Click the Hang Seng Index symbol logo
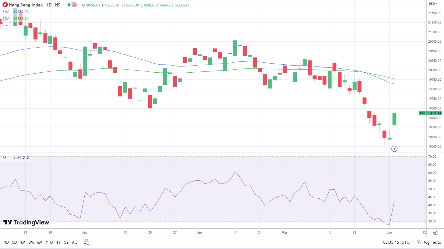444x249 pixels. coord(5,5)
